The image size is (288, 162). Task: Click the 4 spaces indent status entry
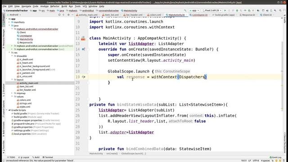[x=265, y=161]
